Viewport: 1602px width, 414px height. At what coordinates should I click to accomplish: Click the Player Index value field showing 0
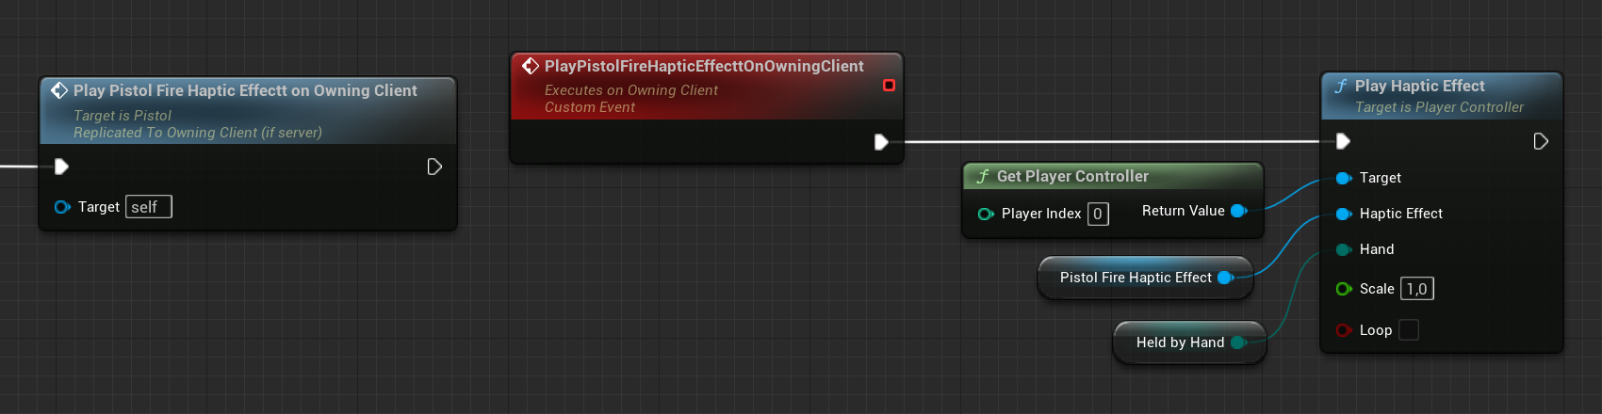[1098, 214]
